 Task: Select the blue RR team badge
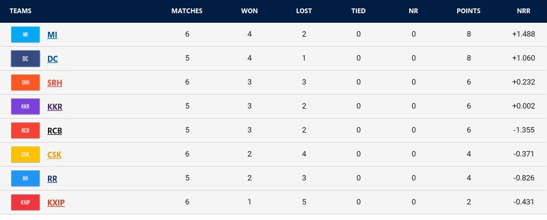tap(26, 179)
